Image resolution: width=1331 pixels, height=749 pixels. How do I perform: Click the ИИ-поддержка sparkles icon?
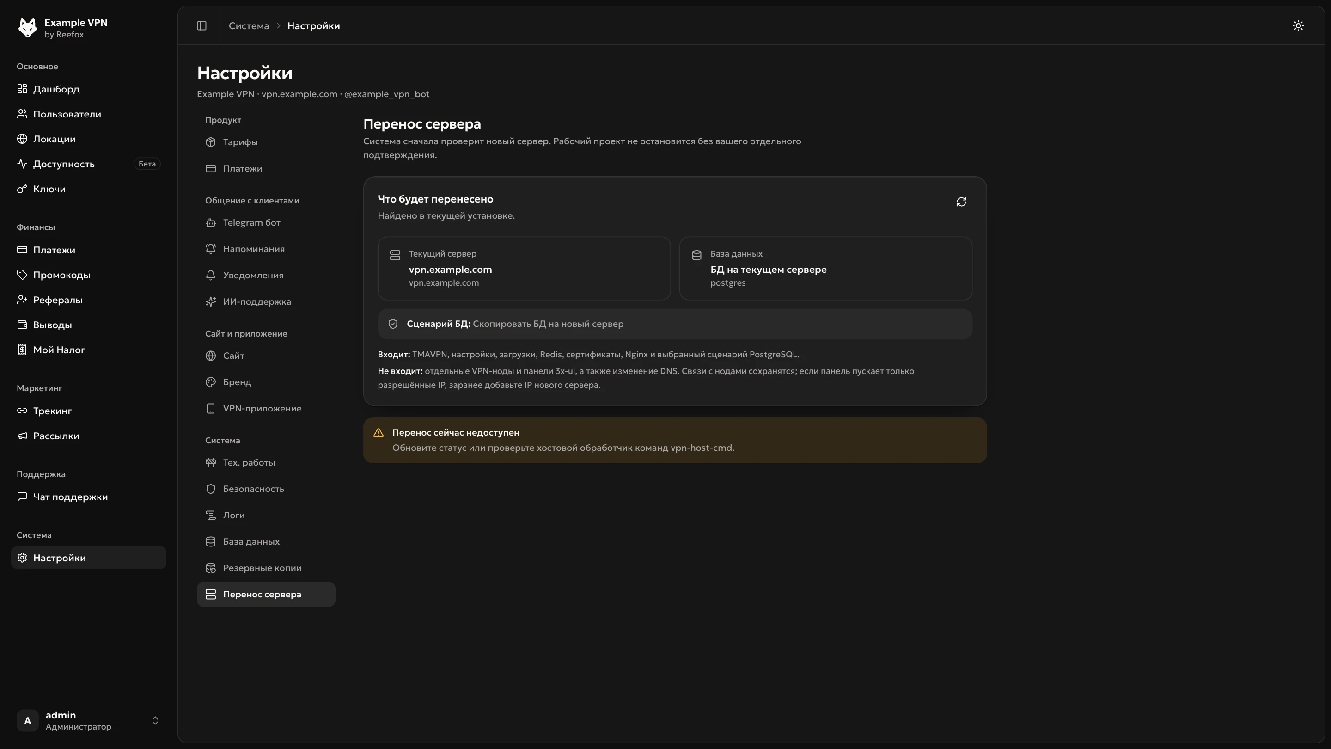210,302
